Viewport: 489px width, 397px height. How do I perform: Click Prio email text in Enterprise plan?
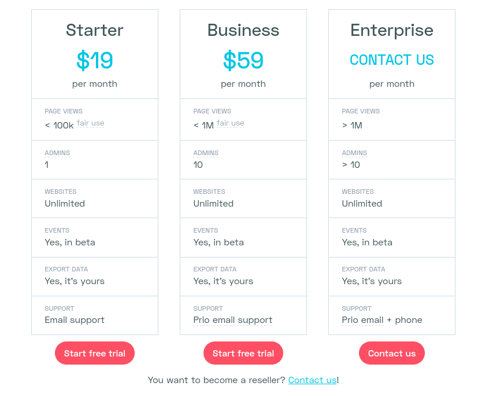(362, 320)
